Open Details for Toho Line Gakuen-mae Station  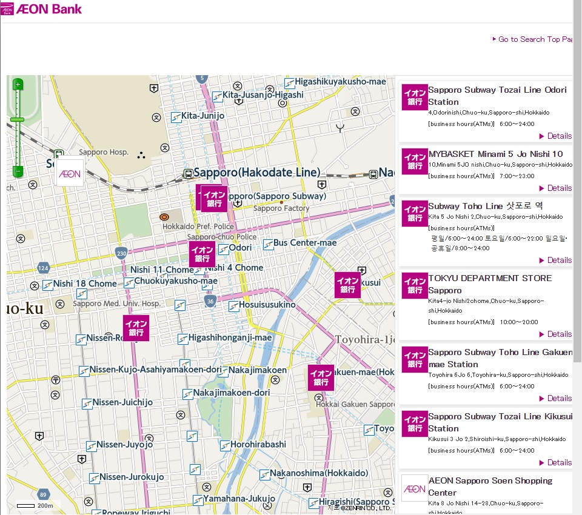pos(556,398)
